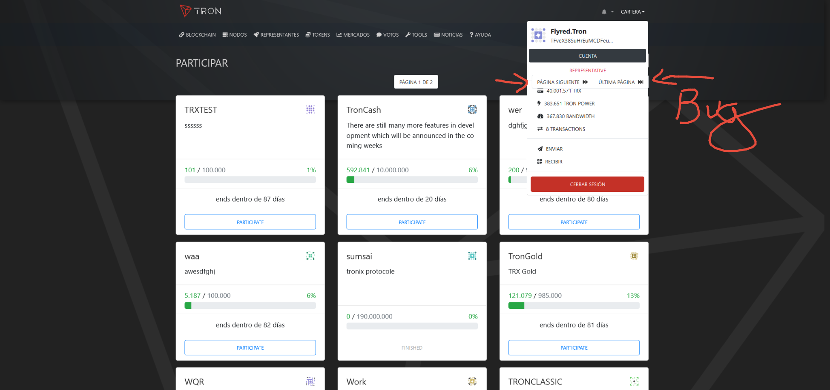The height and width of the screenshot is (390, 830).
Task: Click the TRANSACTIONS arrows icon
Action: click(x=540, y=129)
